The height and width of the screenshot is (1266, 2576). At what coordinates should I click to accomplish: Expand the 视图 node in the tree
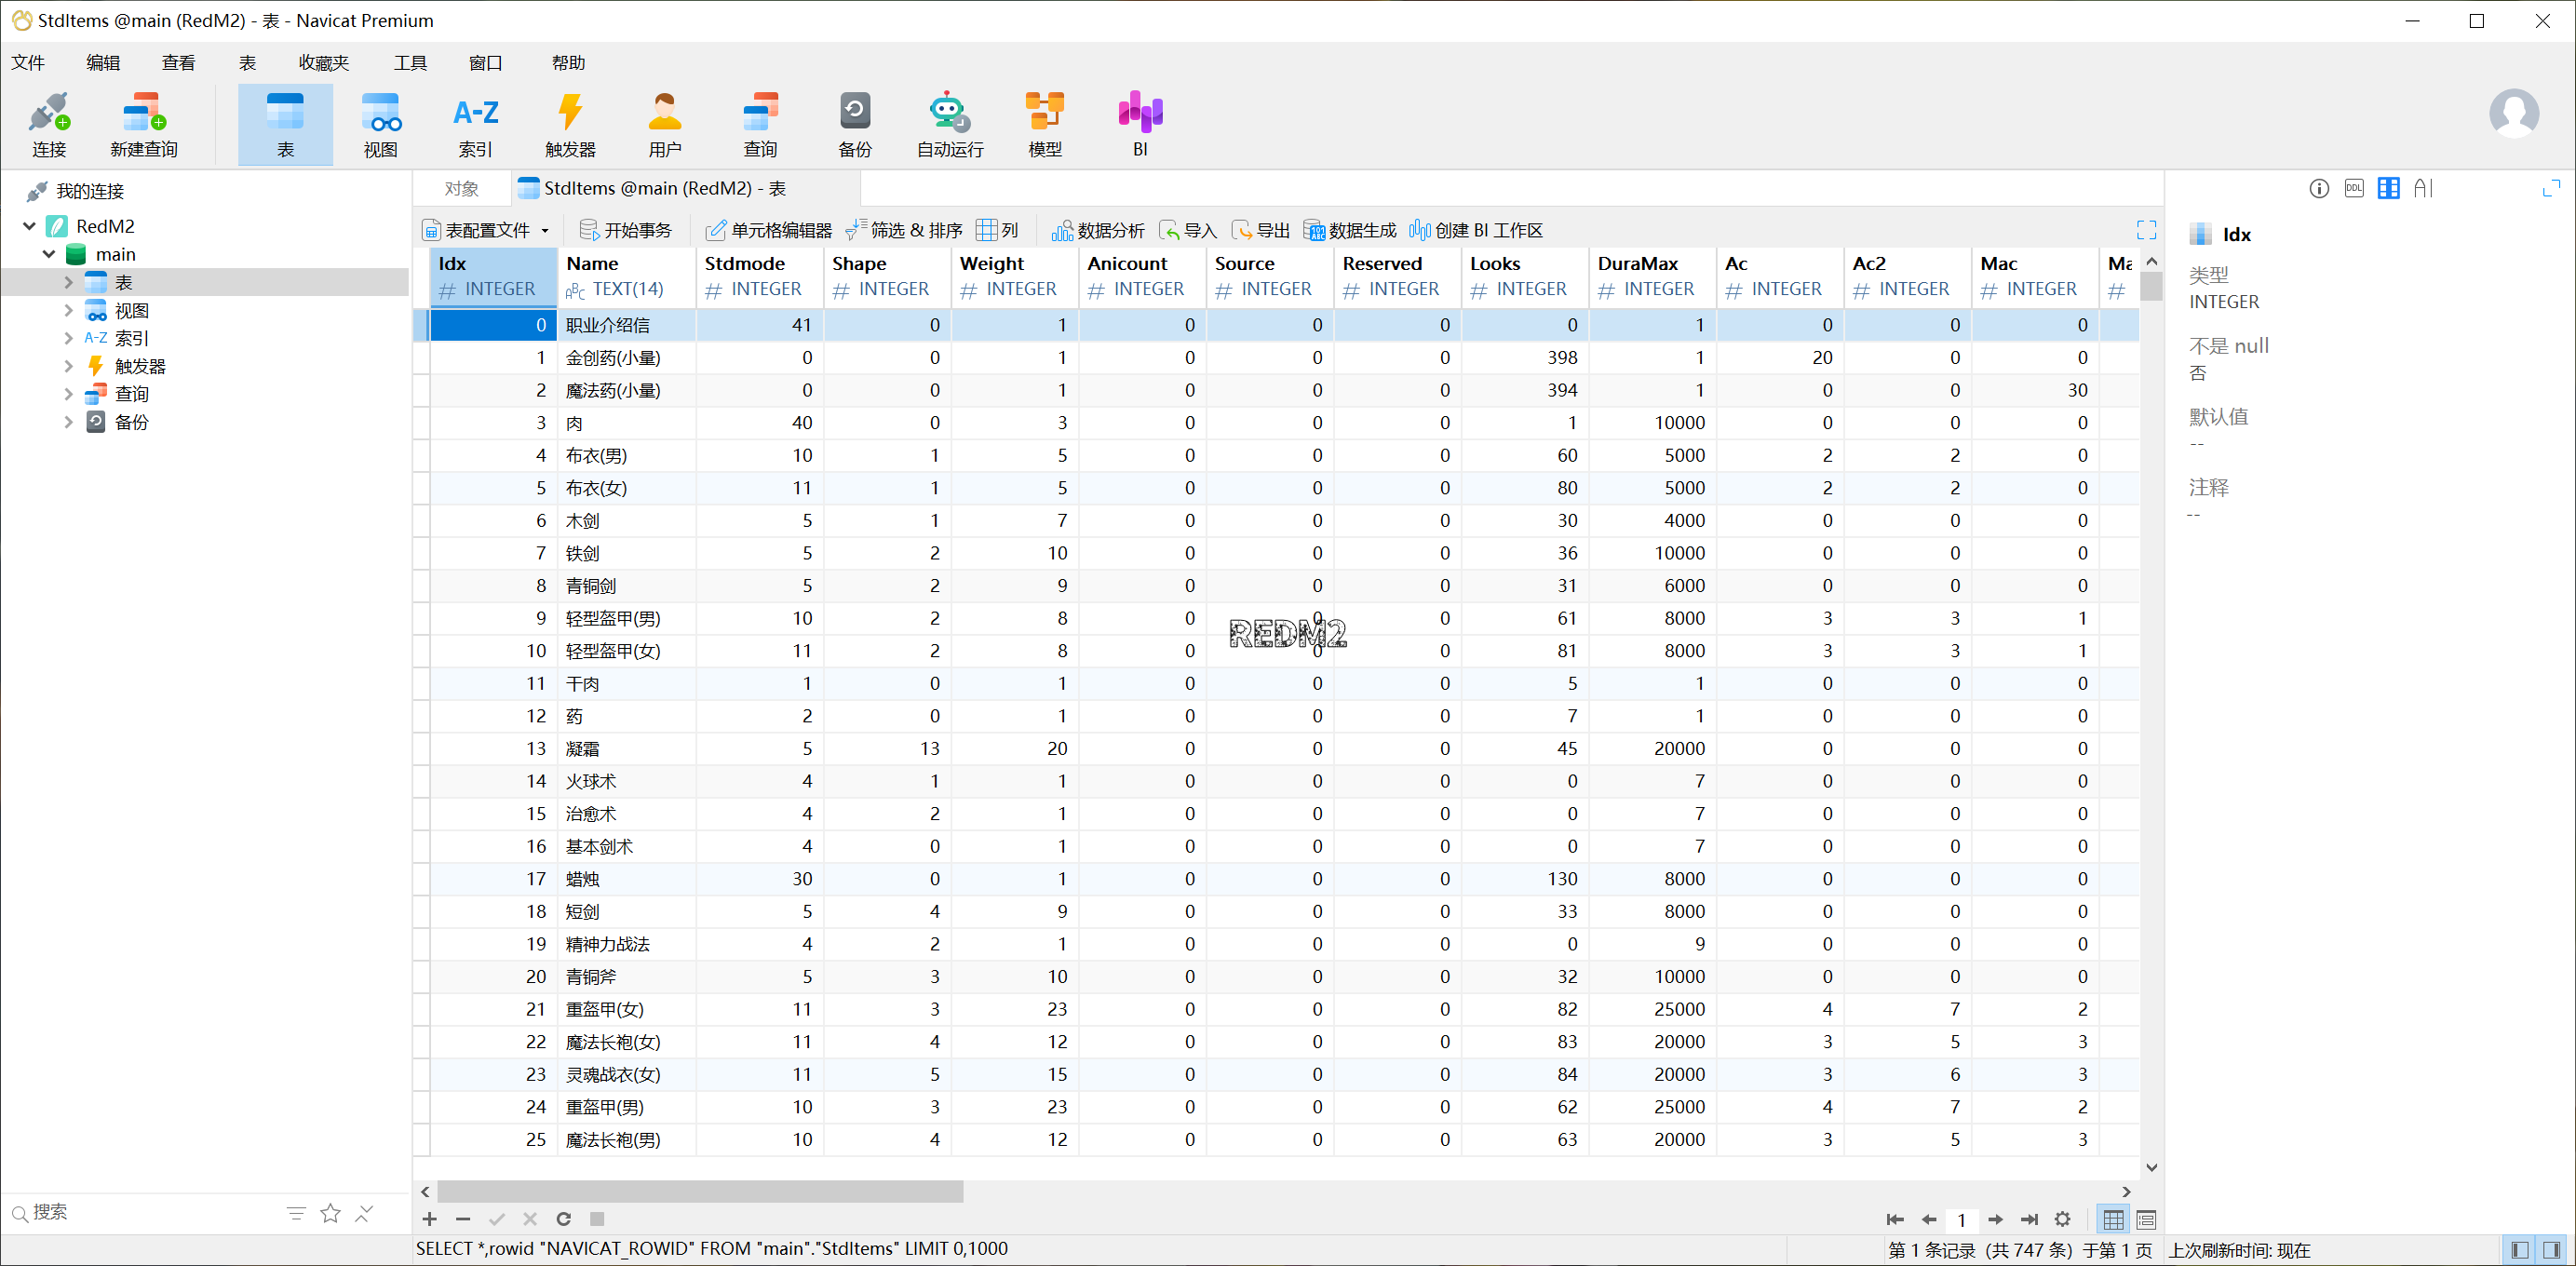[x=68, y=310]
